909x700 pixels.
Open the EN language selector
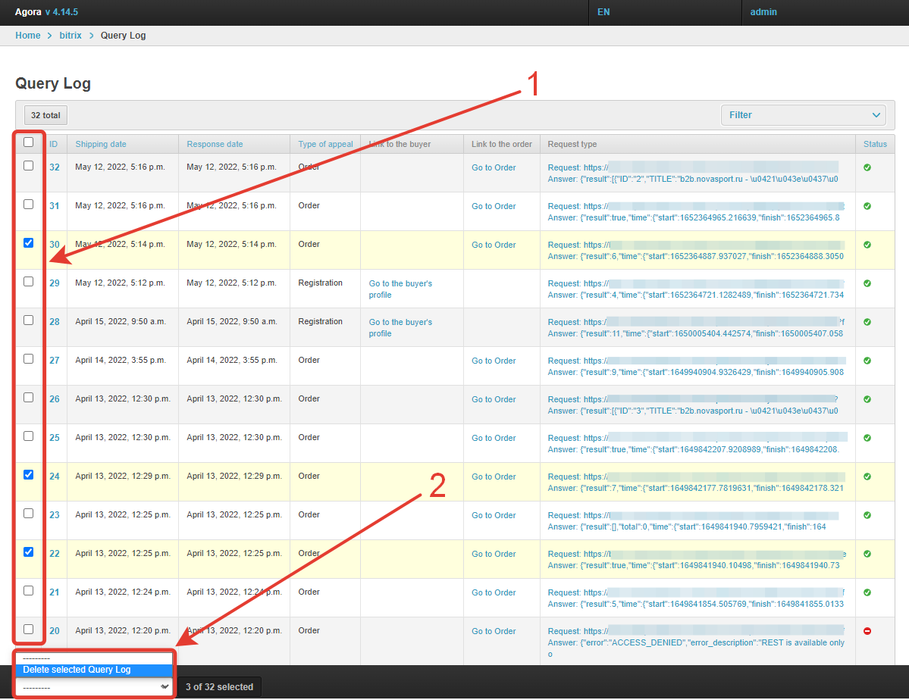pyautogui.click(x=603, y=12)
